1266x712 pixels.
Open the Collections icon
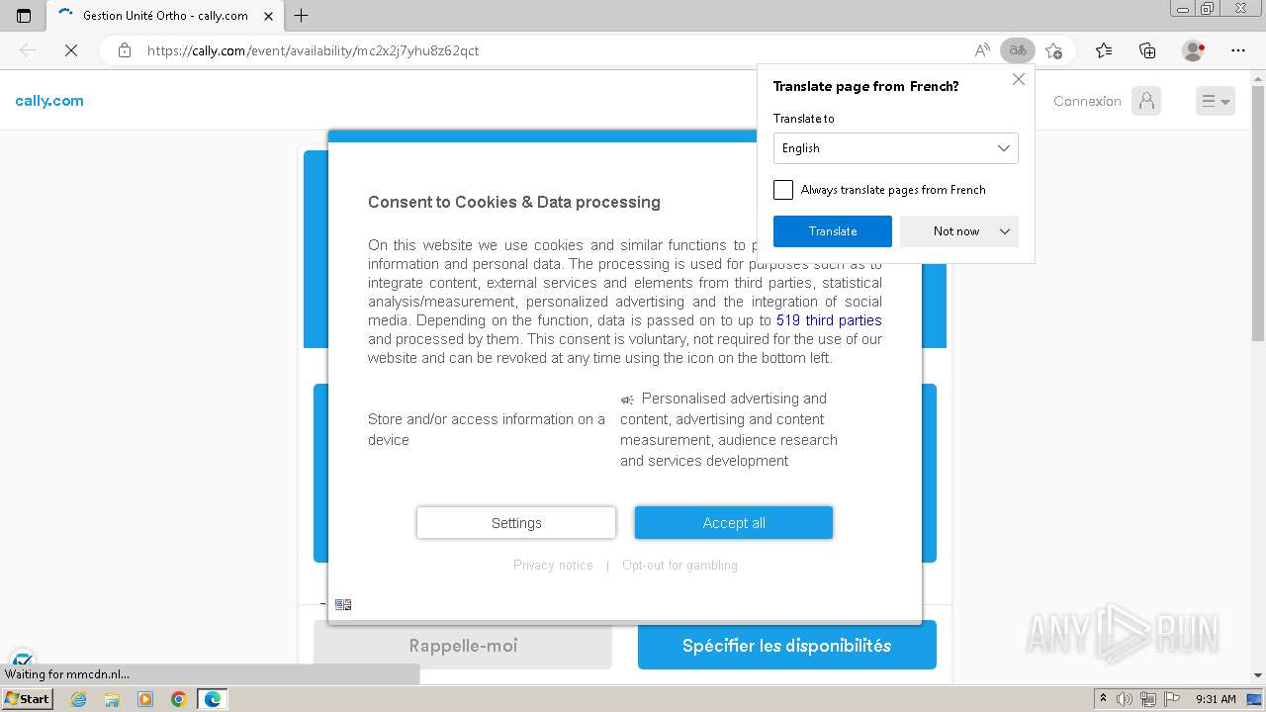coord(1147,50)
